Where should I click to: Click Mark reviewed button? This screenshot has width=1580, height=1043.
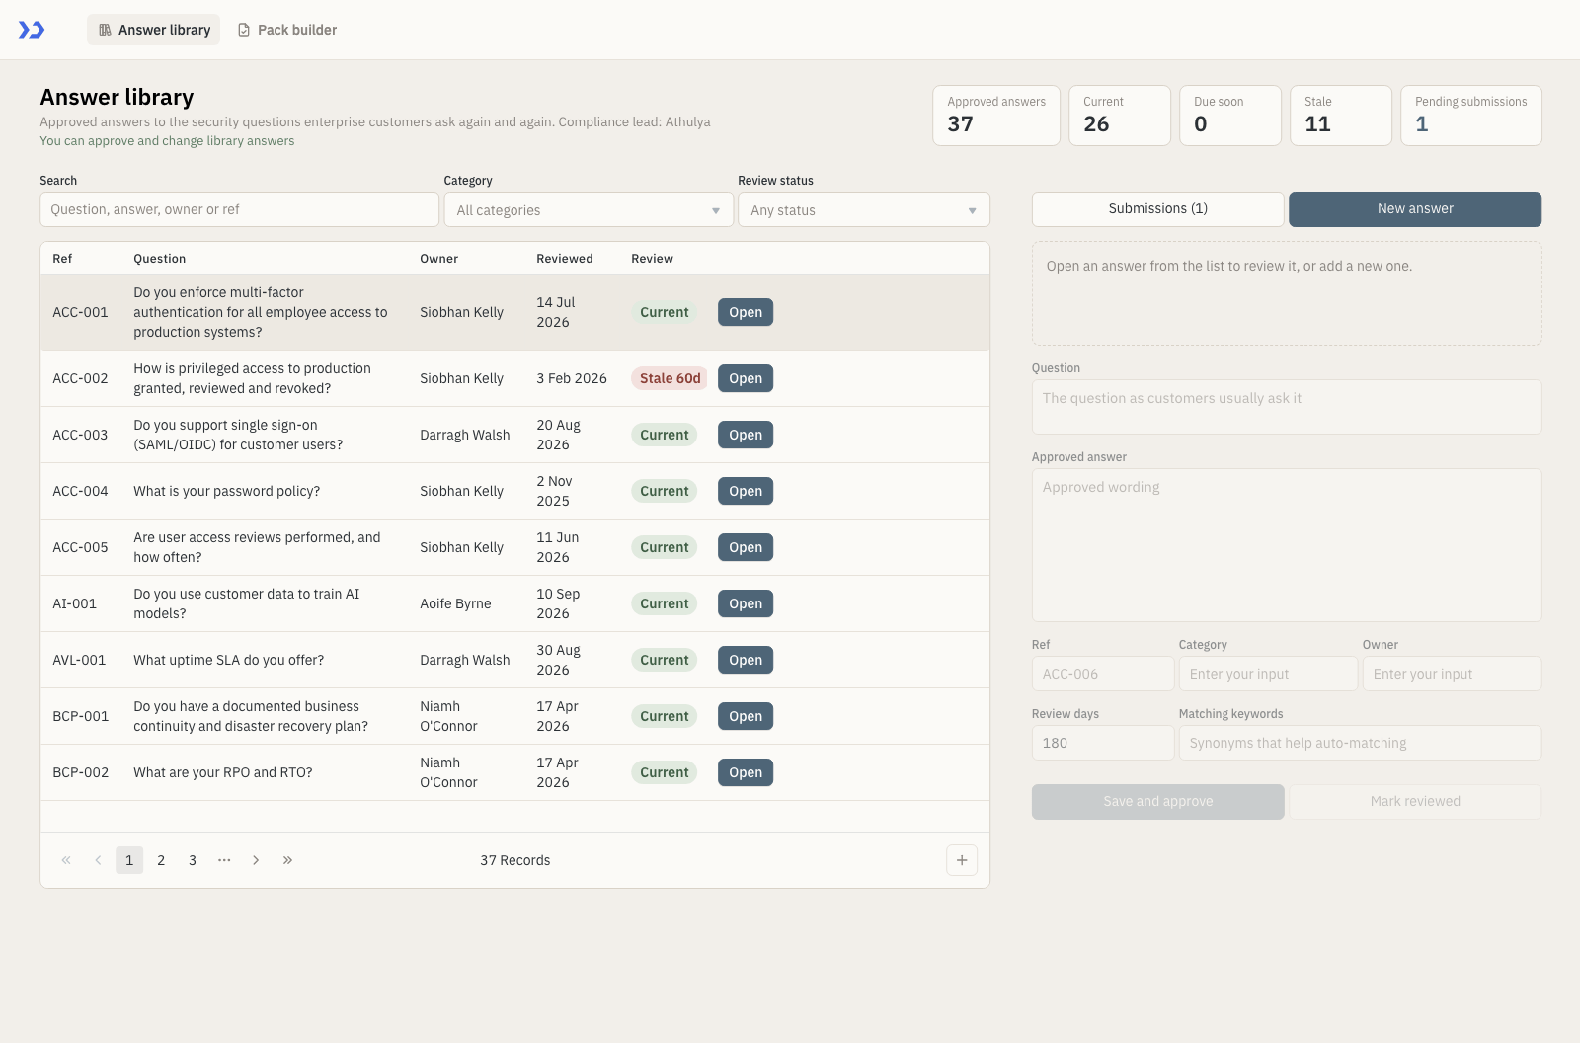pos(1415,802)
